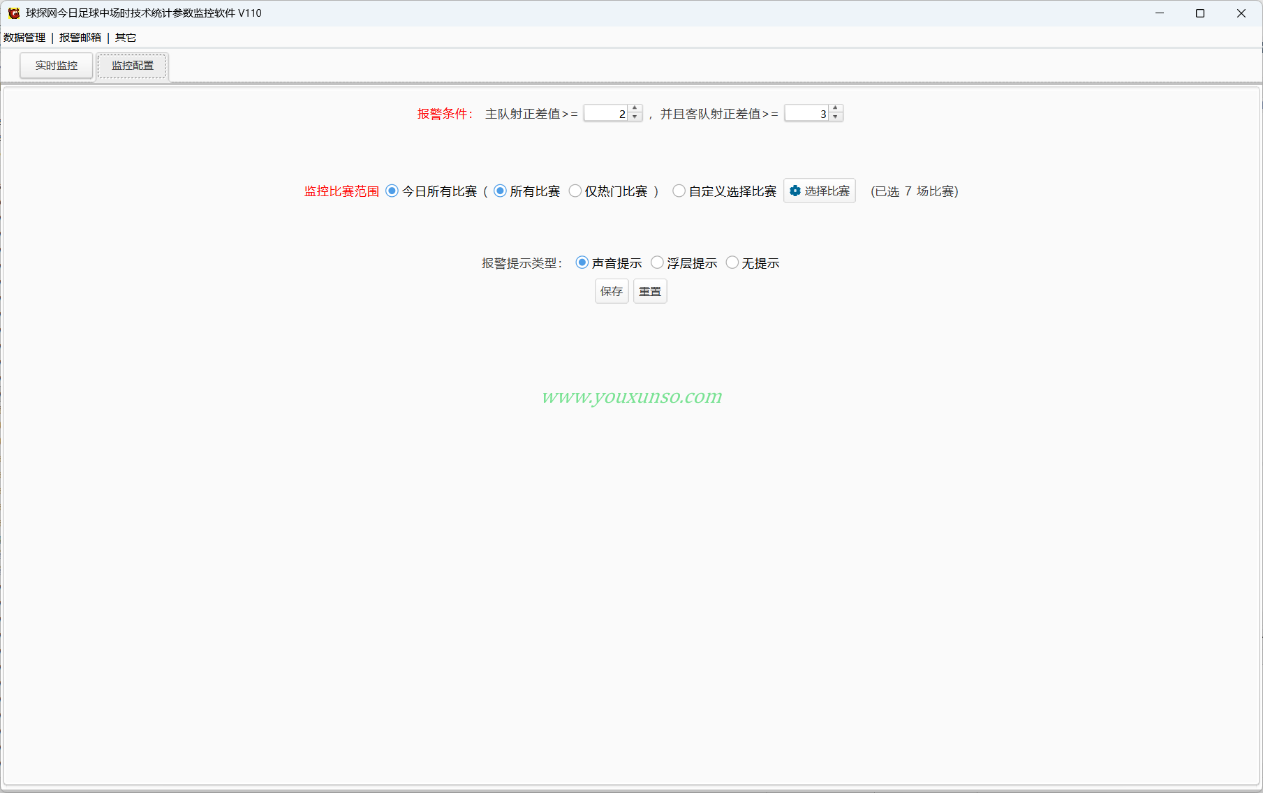Click the 报警提示类型 label
This screenshot has width=1263, height=793.
click(522, 263)
